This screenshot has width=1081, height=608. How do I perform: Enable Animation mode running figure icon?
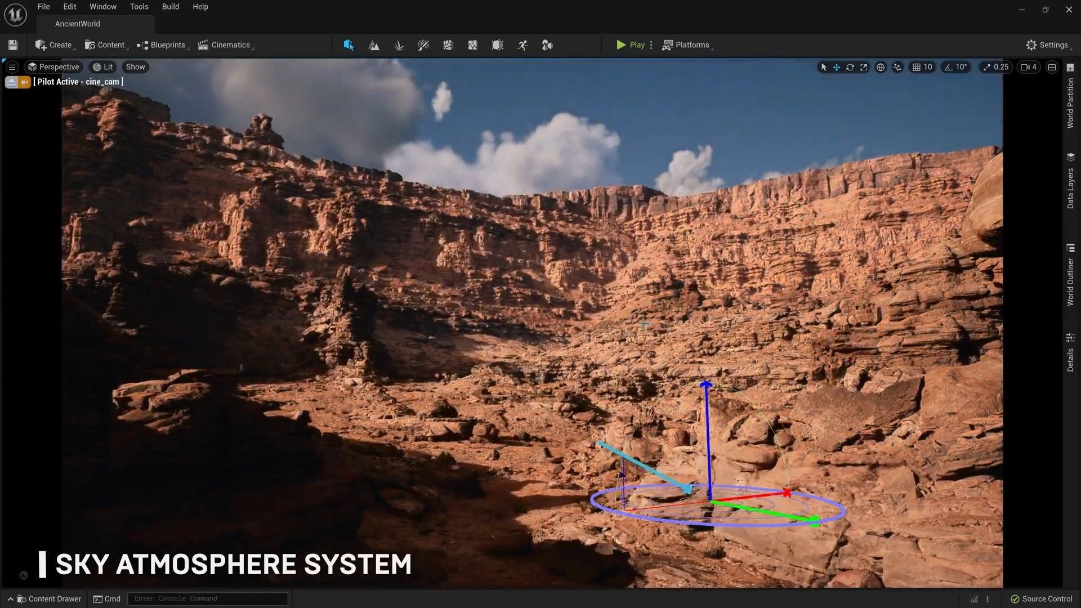point(522,45)
